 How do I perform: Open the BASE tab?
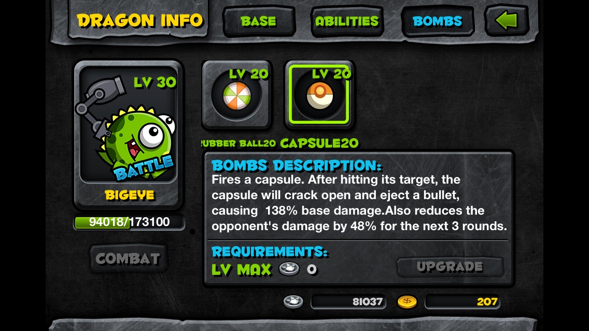[259, 21]
